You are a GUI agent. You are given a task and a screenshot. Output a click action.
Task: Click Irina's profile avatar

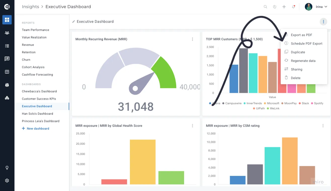(x=309, y=7)
